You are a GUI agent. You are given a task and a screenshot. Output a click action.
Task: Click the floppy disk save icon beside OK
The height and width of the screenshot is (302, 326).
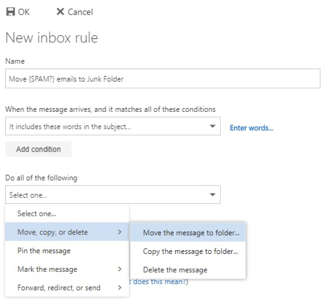tap(10, 12)
